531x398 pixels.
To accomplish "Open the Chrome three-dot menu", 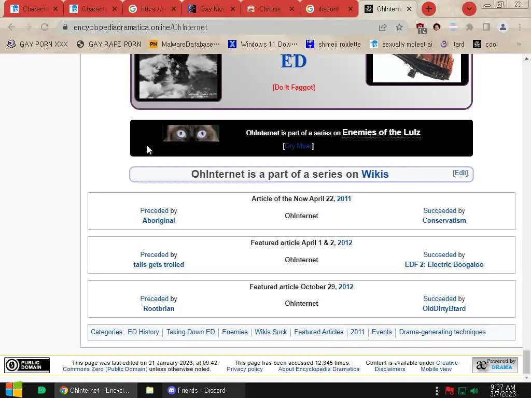I will click(520, 27).
